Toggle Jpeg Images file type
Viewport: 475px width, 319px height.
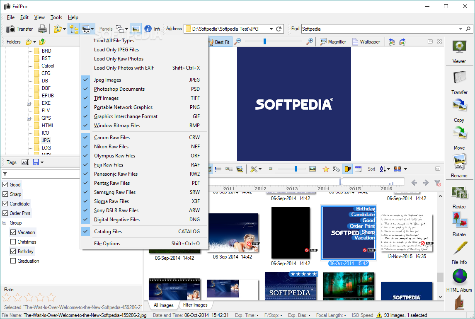(x=144, y=80)
